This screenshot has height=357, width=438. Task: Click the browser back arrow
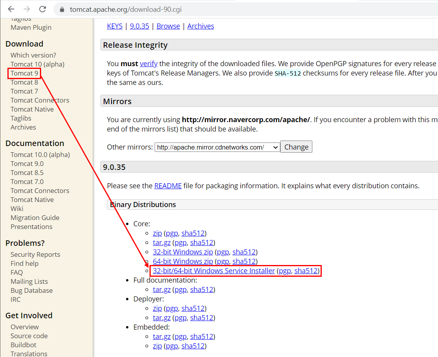[x=11, y=9]
